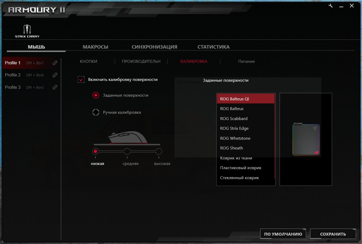Image resolution: width=362 pixels, height=244 pixels.
Task: Open the СИНХРОНИЗАЦИЯ tab
Action: [154, 47]
